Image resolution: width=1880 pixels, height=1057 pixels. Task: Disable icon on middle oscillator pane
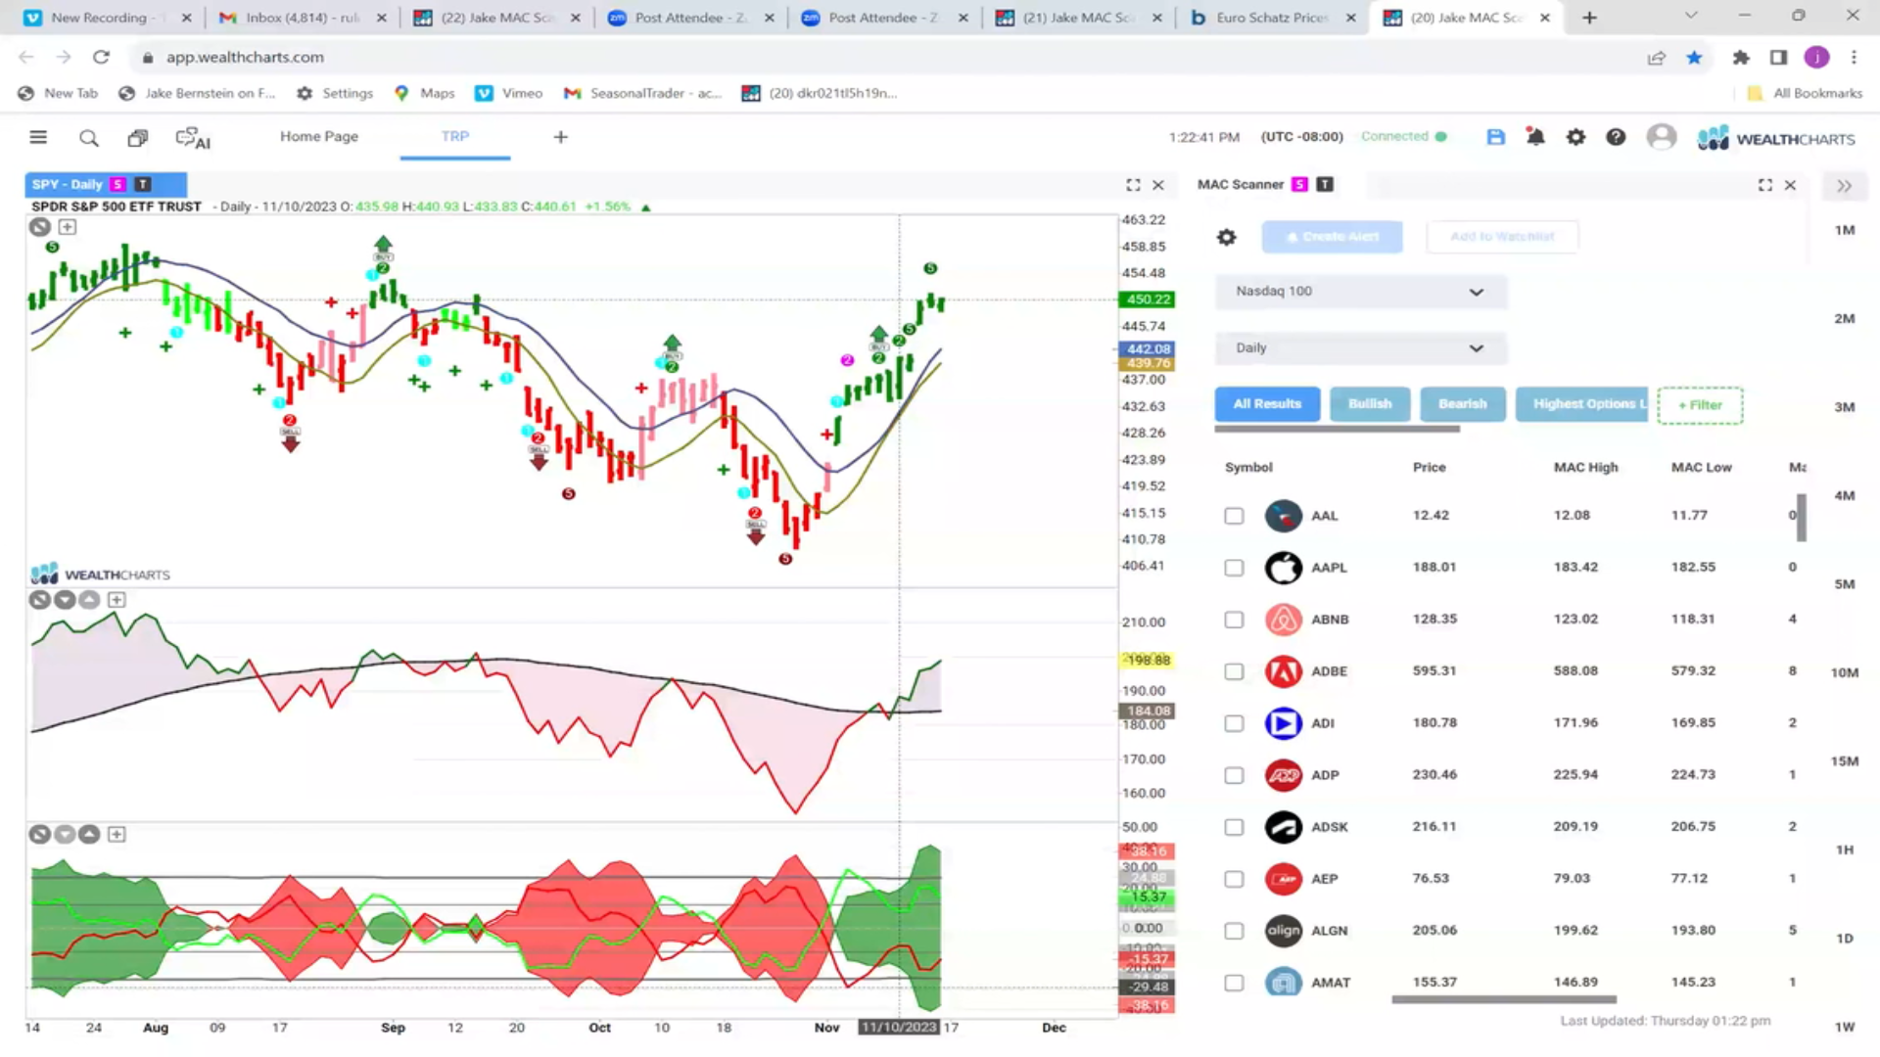pyautogui.click(x=39, y=600)
